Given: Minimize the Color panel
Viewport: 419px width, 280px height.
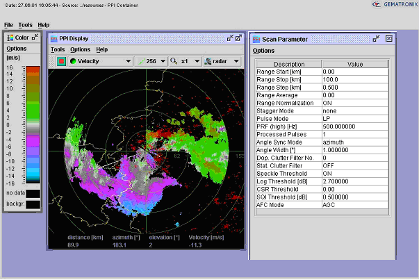Looking at the screenshot, I should tap(35, 37).
